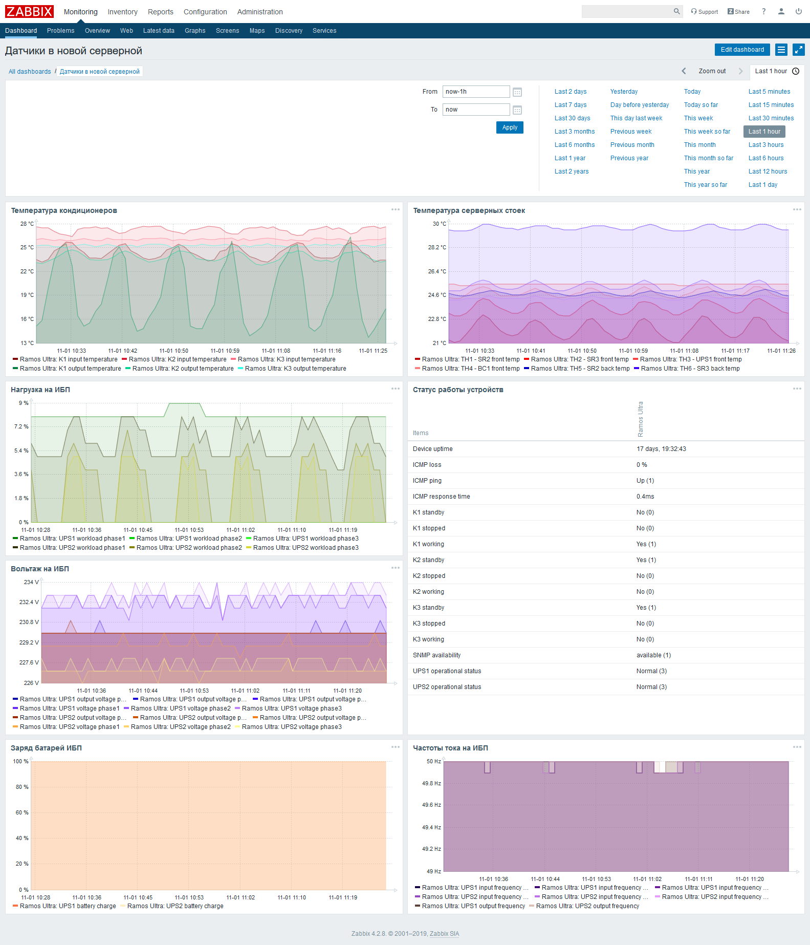The image size is (810, 945).
Task: Select Last 30 minutes range
Action: coord(771,118)
